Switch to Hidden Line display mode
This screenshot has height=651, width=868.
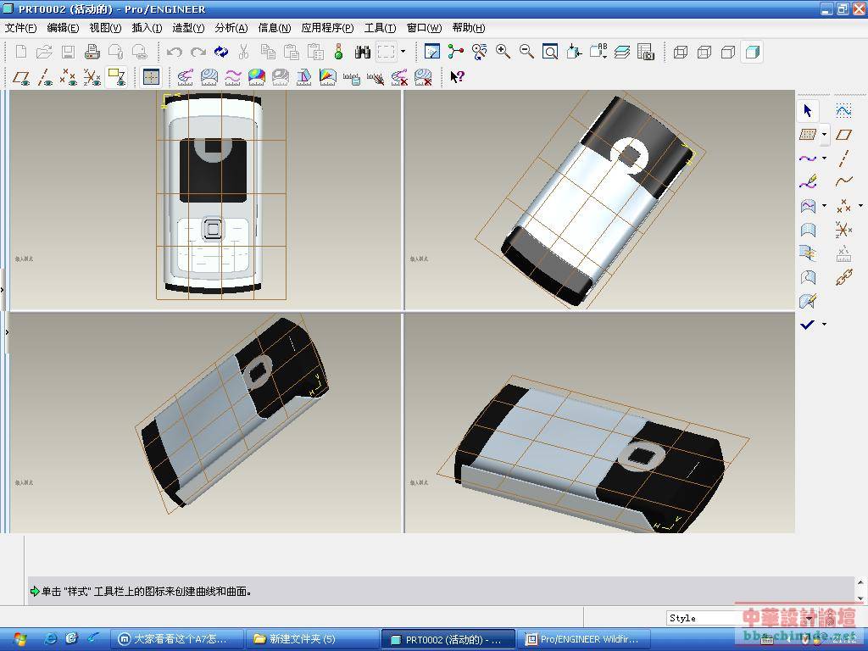click(704, 52)
